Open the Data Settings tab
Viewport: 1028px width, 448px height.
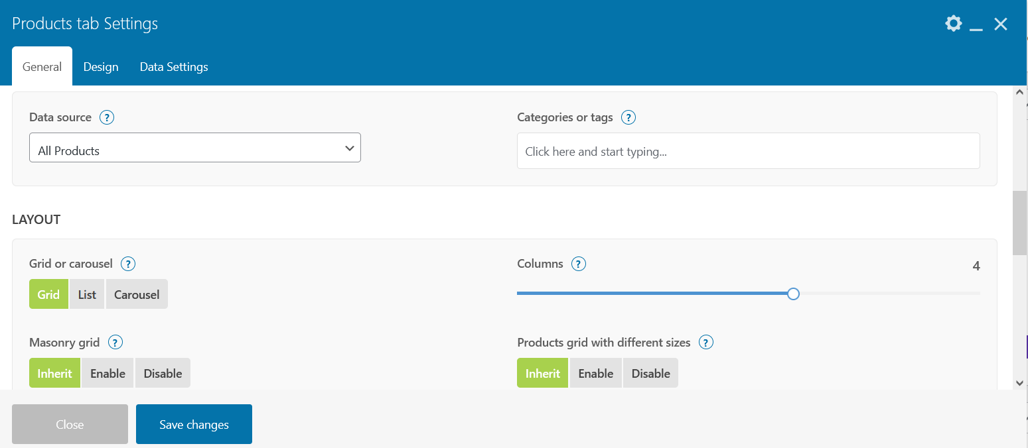coord(174,67)
